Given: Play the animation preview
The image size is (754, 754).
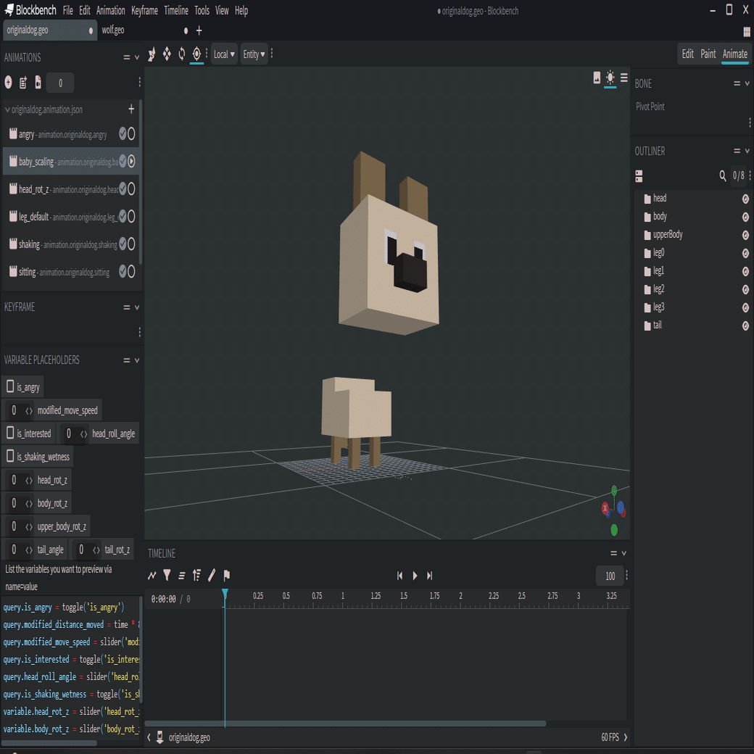Looking at the screenshot, I should [415, 576].
